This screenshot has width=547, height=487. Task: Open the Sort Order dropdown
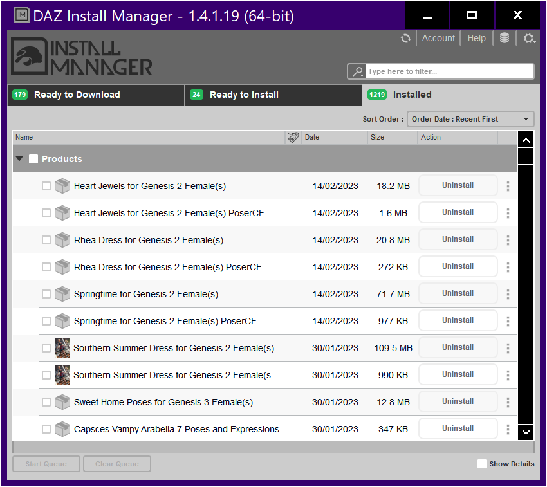pos(470,119)
